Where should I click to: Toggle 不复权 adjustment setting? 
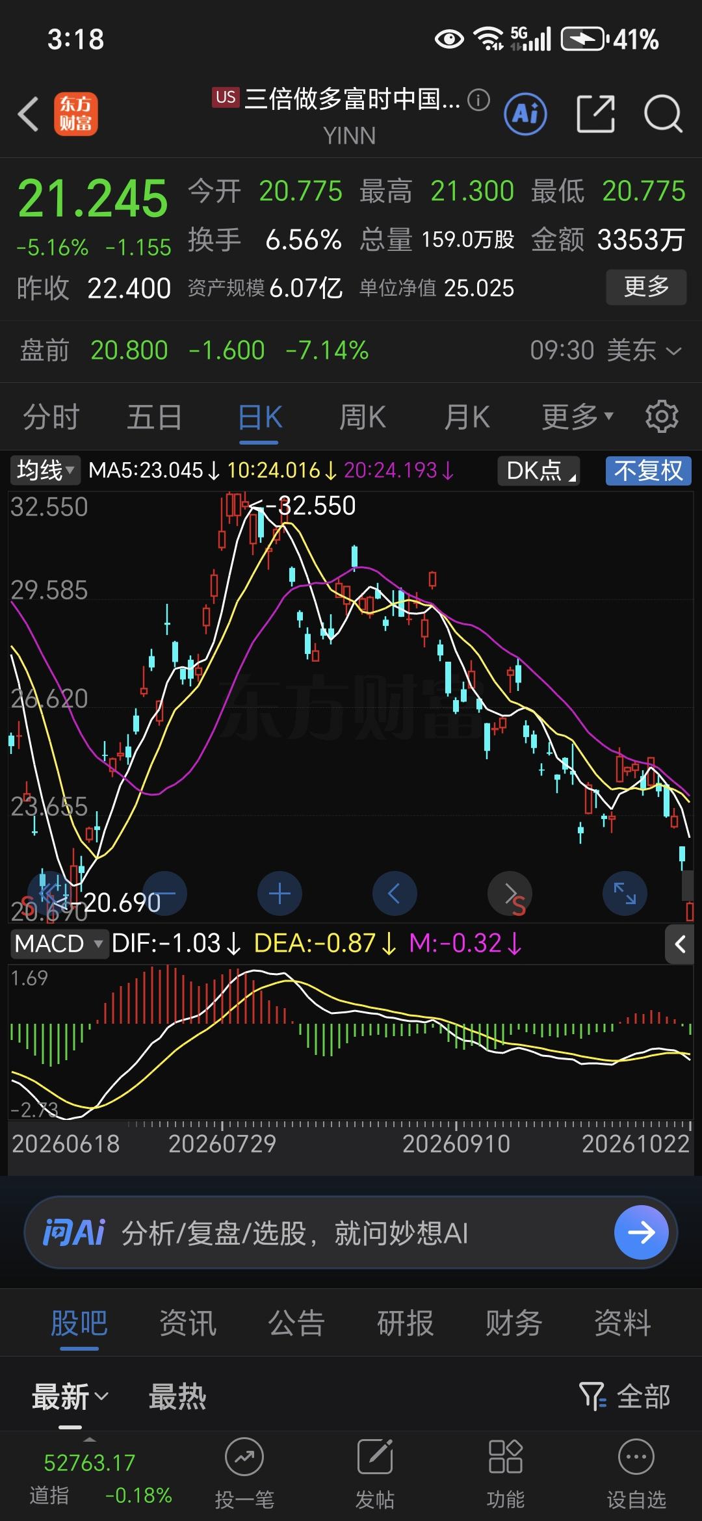[648, 471]
